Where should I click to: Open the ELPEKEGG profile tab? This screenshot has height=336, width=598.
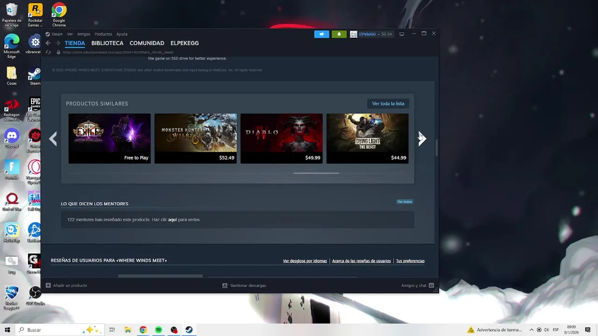[x=185, y=43]
